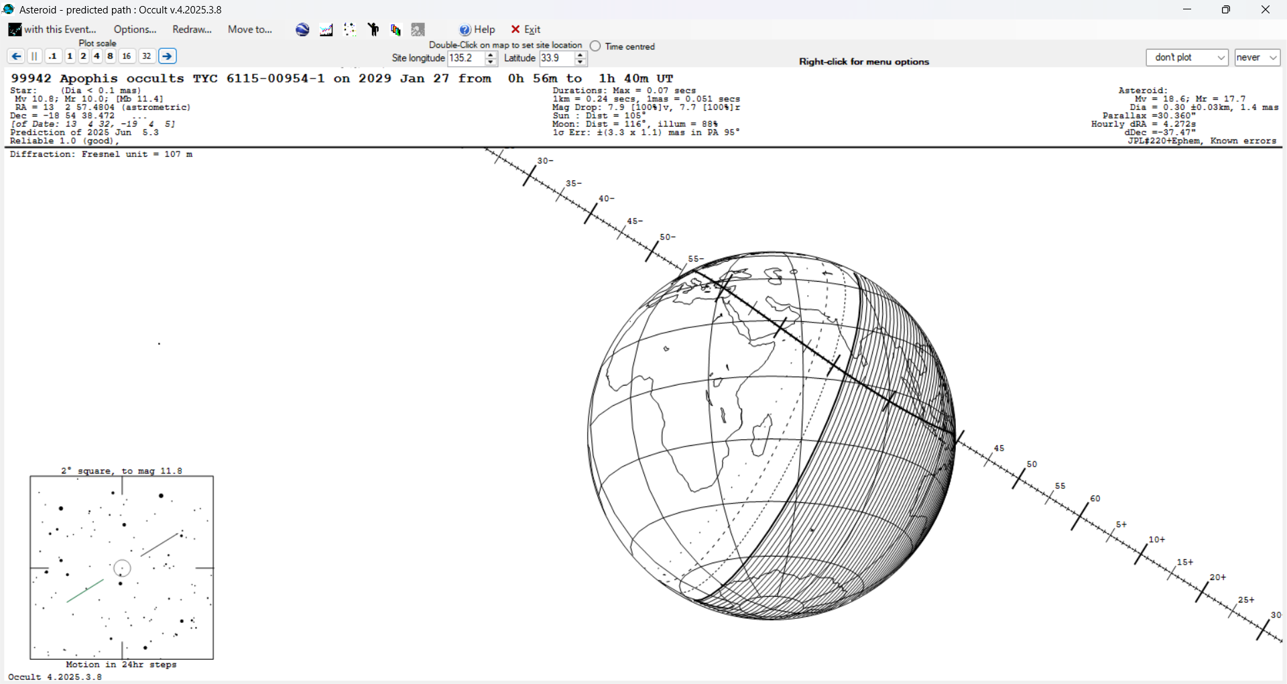Image resolution: width=1287 pixels, height=684 pixels.
Task: Open the 'with this Event...' menu
Action: tap(52, 30)
